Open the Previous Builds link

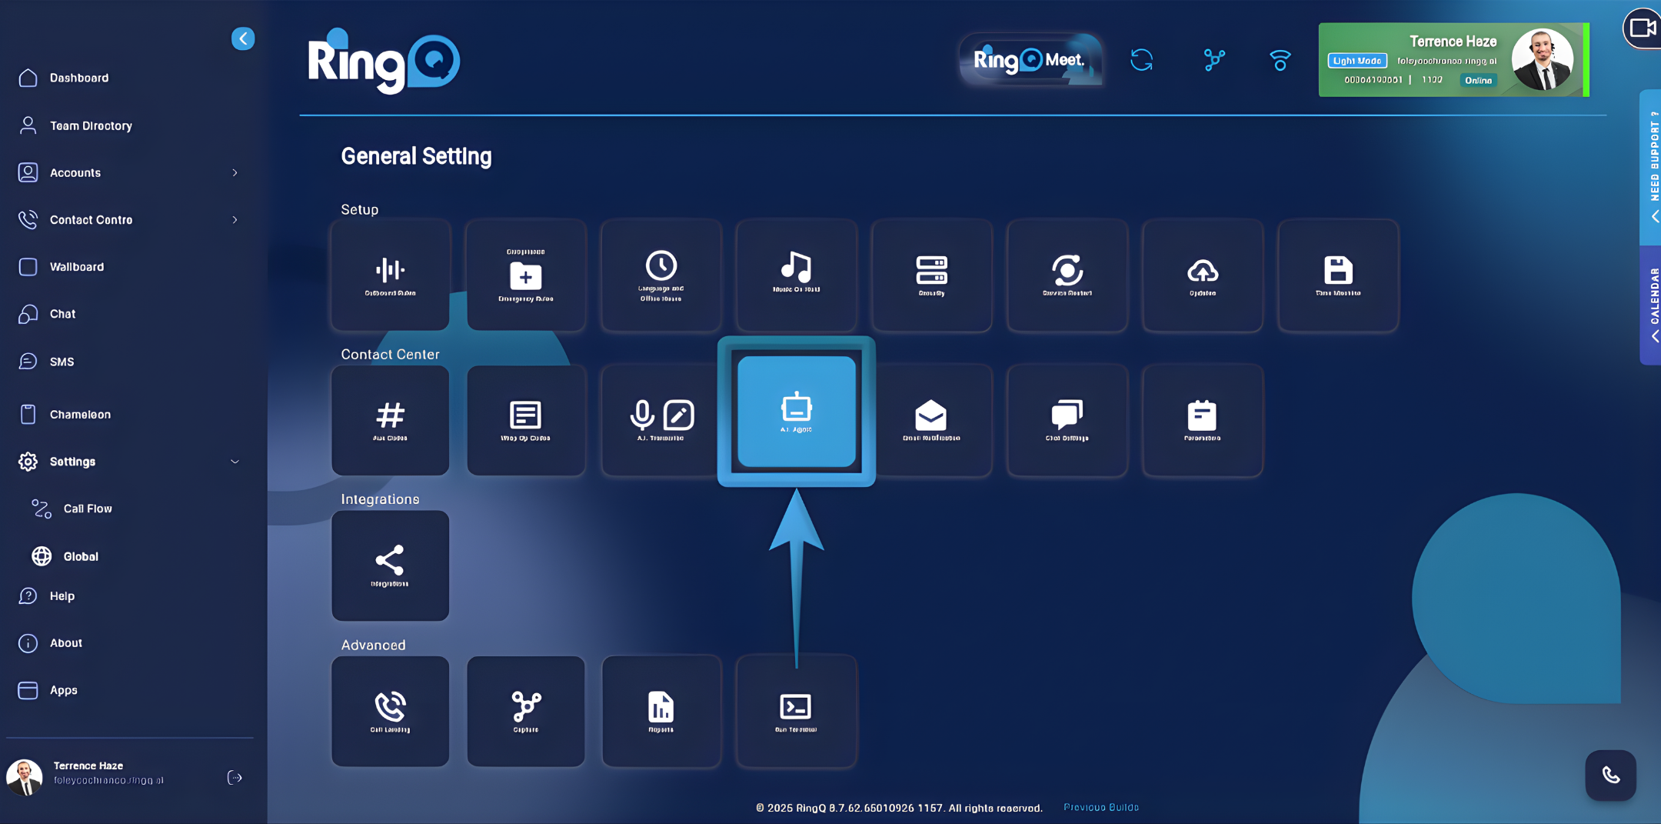1100,807
